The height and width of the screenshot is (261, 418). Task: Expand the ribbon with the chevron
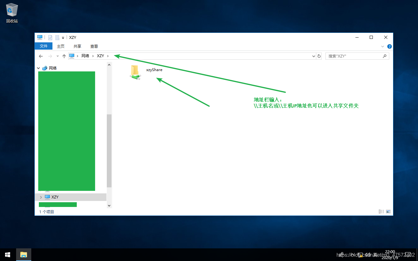click(x=383, y=46)
